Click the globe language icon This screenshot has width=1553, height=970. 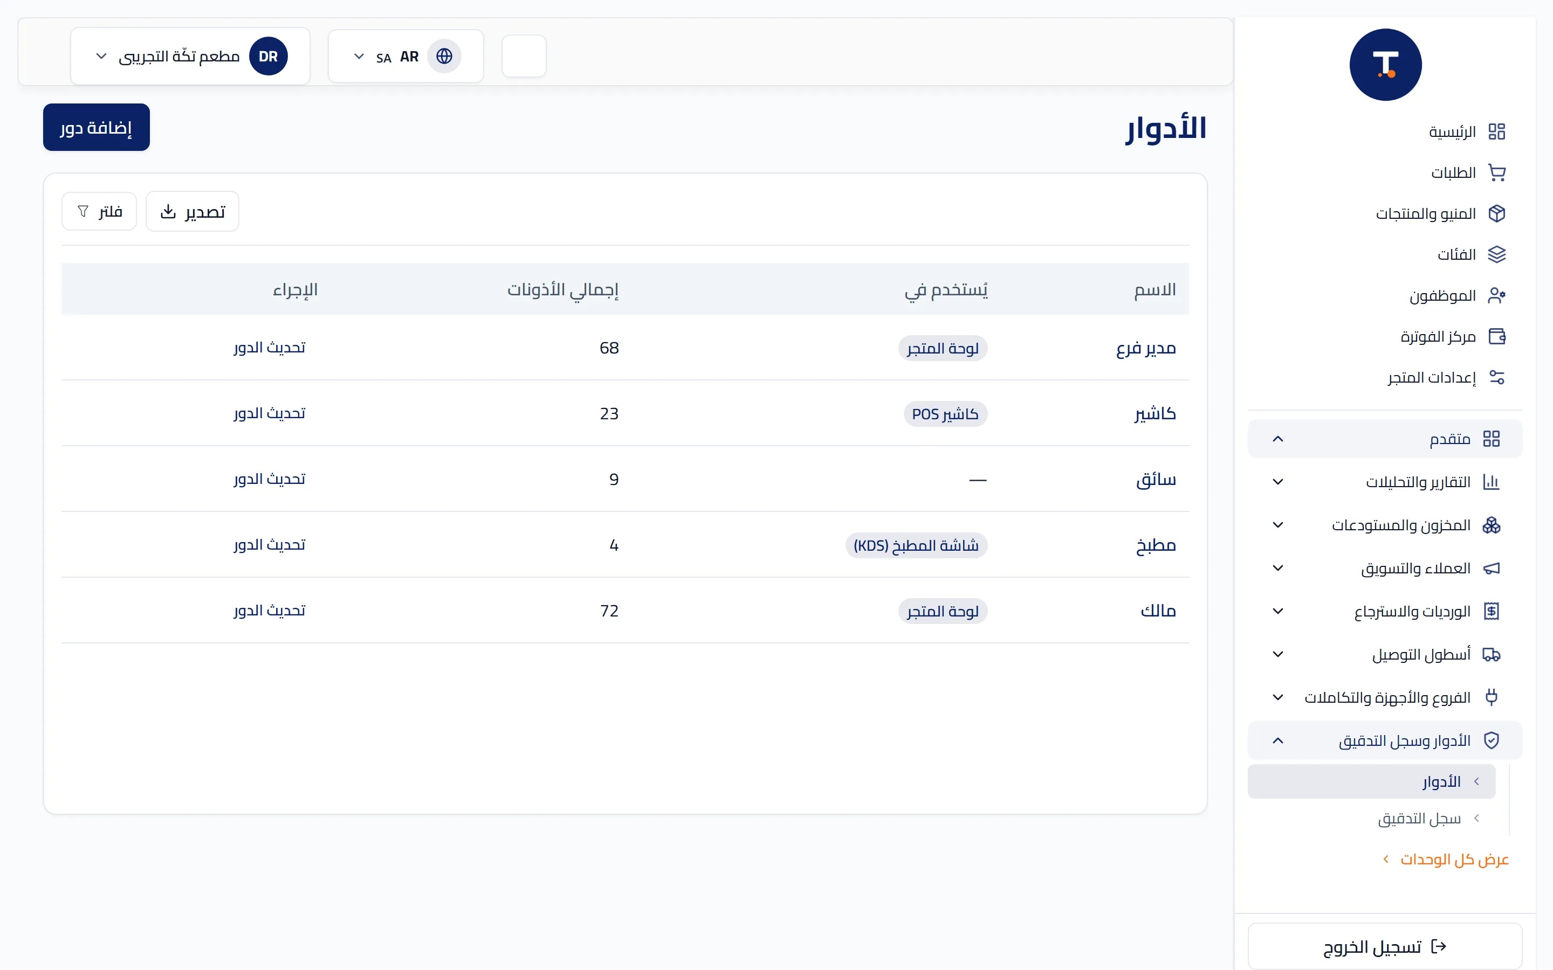tap(444, 57)
